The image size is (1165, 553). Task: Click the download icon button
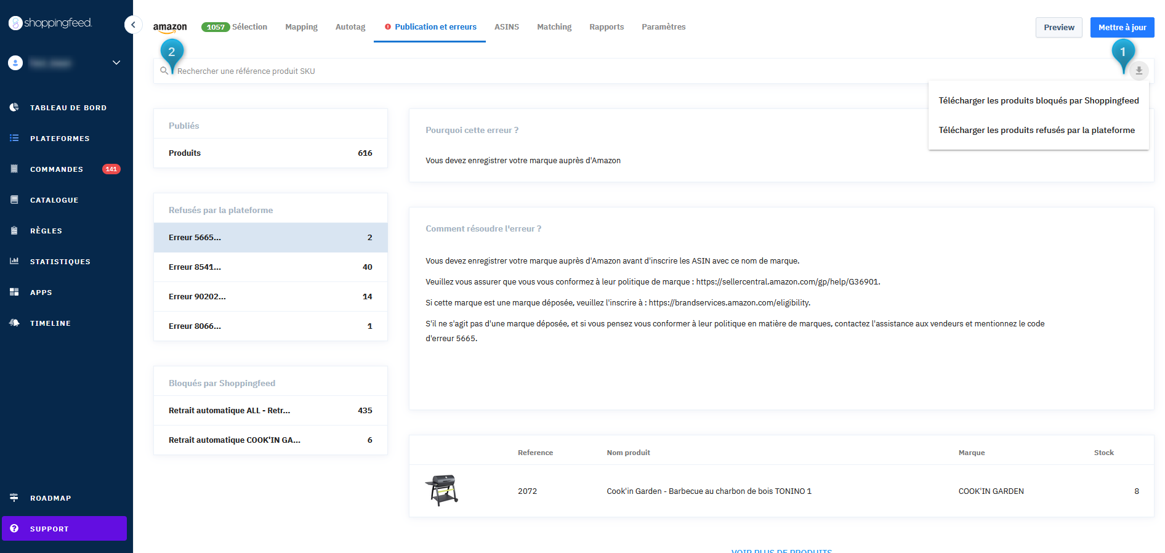coord(1139,71)
